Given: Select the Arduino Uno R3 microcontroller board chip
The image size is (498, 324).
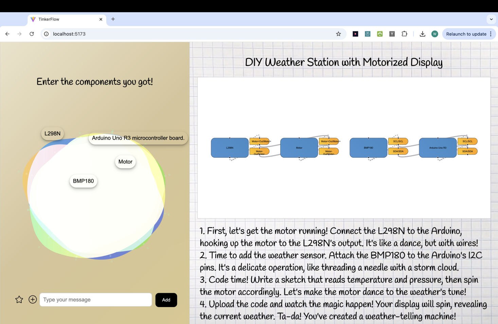Looking at the screenshot, I should (138, 138).
